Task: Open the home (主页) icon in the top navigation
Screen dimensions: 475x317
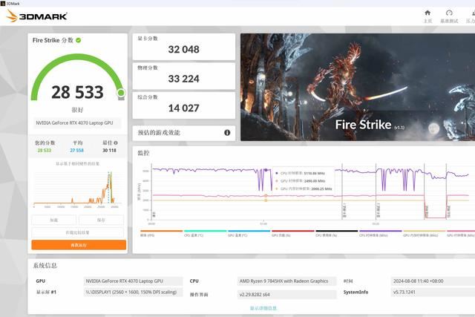Action: point(427,16)
